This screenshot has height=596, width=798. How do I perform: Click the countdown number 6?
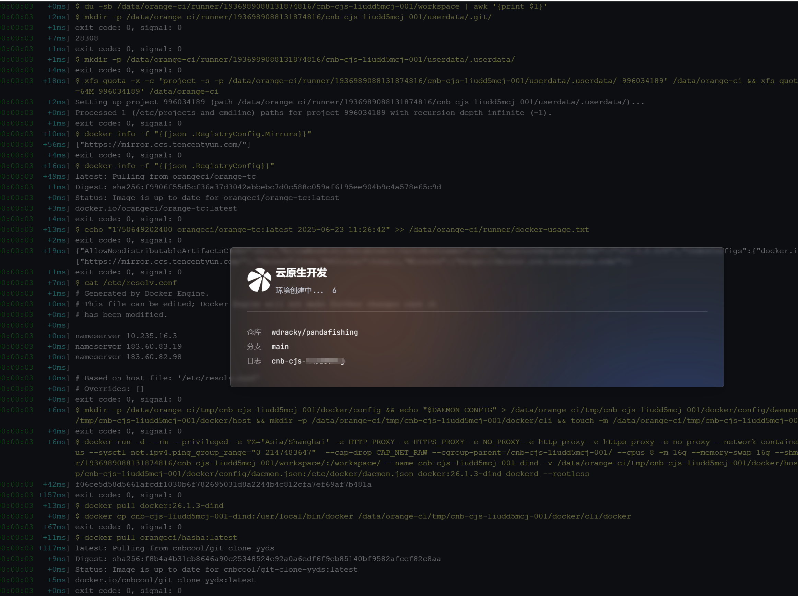334,290
